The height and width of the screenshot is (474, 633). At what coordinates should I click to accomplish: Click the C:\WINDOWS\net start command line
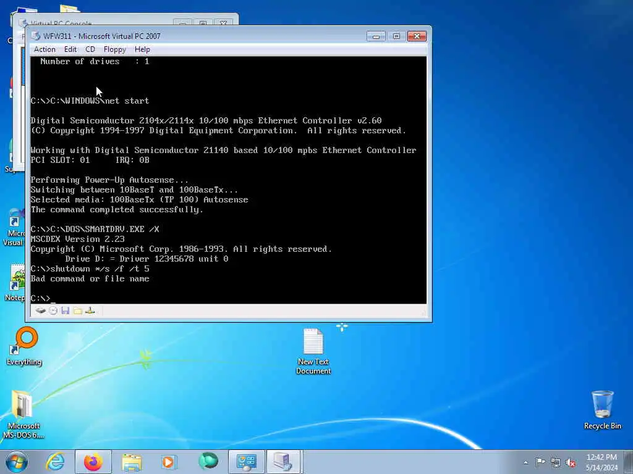click(x=90, y=101)
